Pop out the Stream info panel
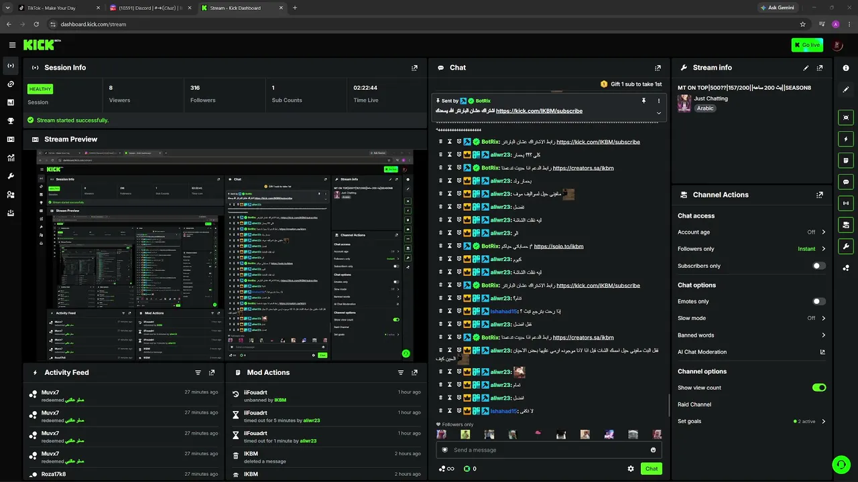The image size is (858, 482). [820, 68]
